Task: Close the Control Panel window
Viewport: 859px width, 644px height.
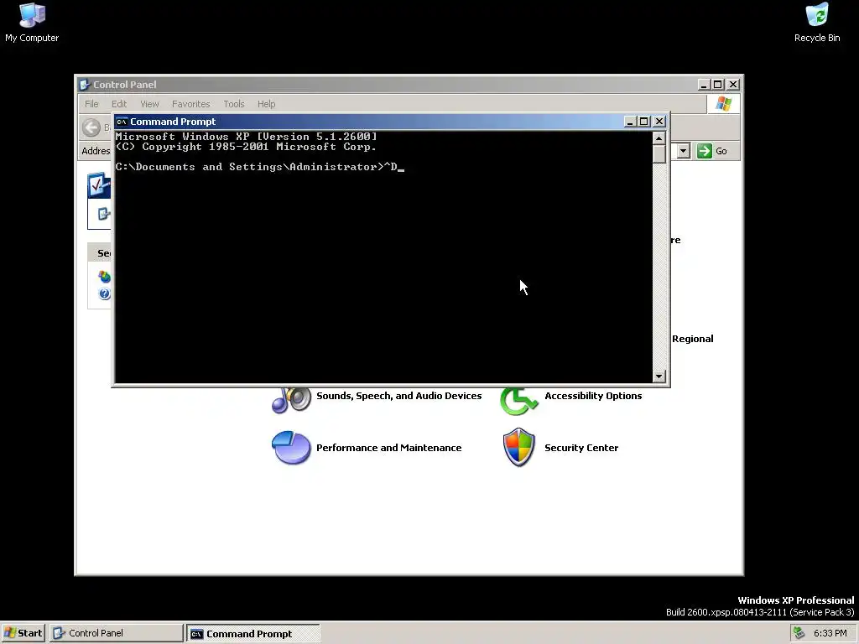Action: click(x=733, y=85)
